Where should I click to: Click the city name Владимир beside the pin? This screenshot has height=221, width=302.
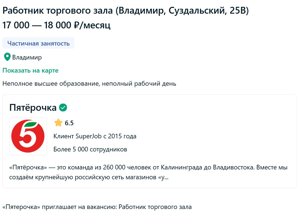click(27, 58)
